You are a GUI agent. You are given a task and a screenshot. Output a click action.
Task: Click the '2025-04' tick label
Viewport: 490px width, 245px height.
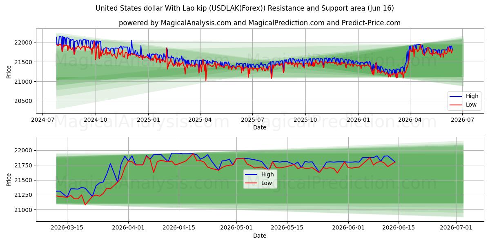200,120
